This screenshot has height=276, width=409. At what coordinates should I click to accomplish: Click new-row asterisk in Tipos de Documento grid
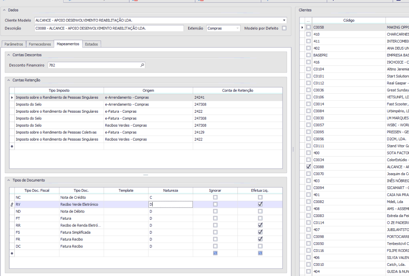[12, 253]
